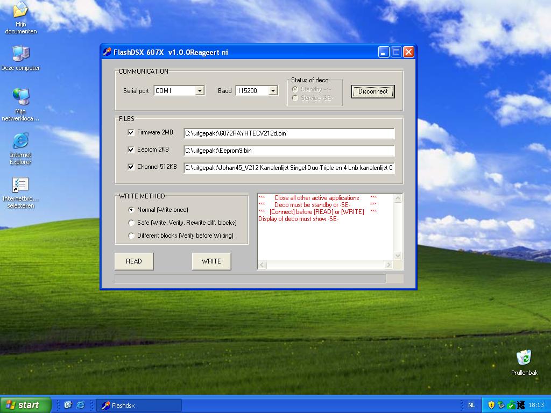Click the Eeprom file path field

289,151
